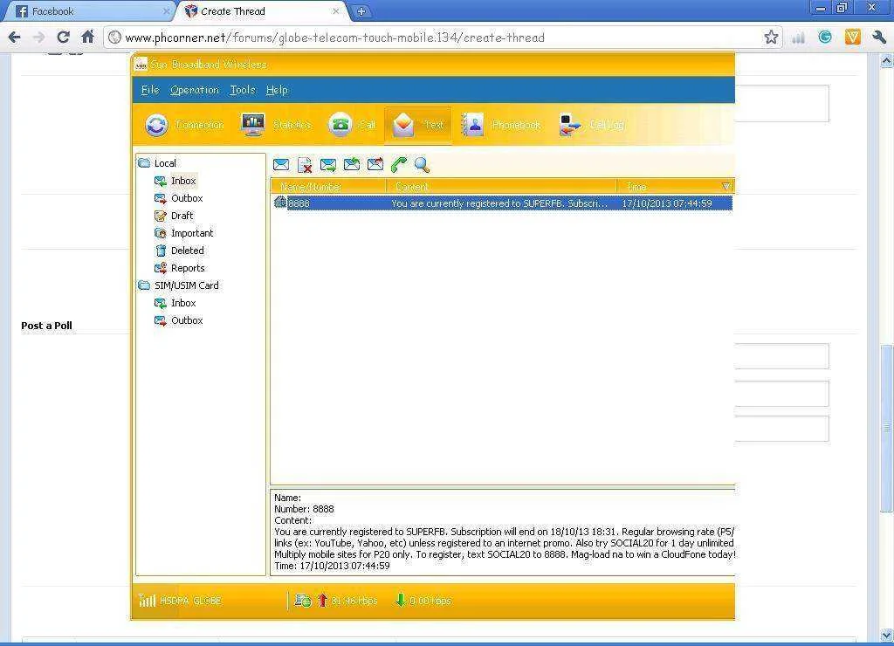Screen dimensions: 894x646
Task: Open the wrench settings menu
Action: point(879,38)
